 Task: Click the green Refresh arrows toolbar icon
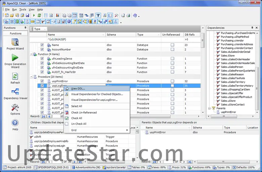coord(39,15)
